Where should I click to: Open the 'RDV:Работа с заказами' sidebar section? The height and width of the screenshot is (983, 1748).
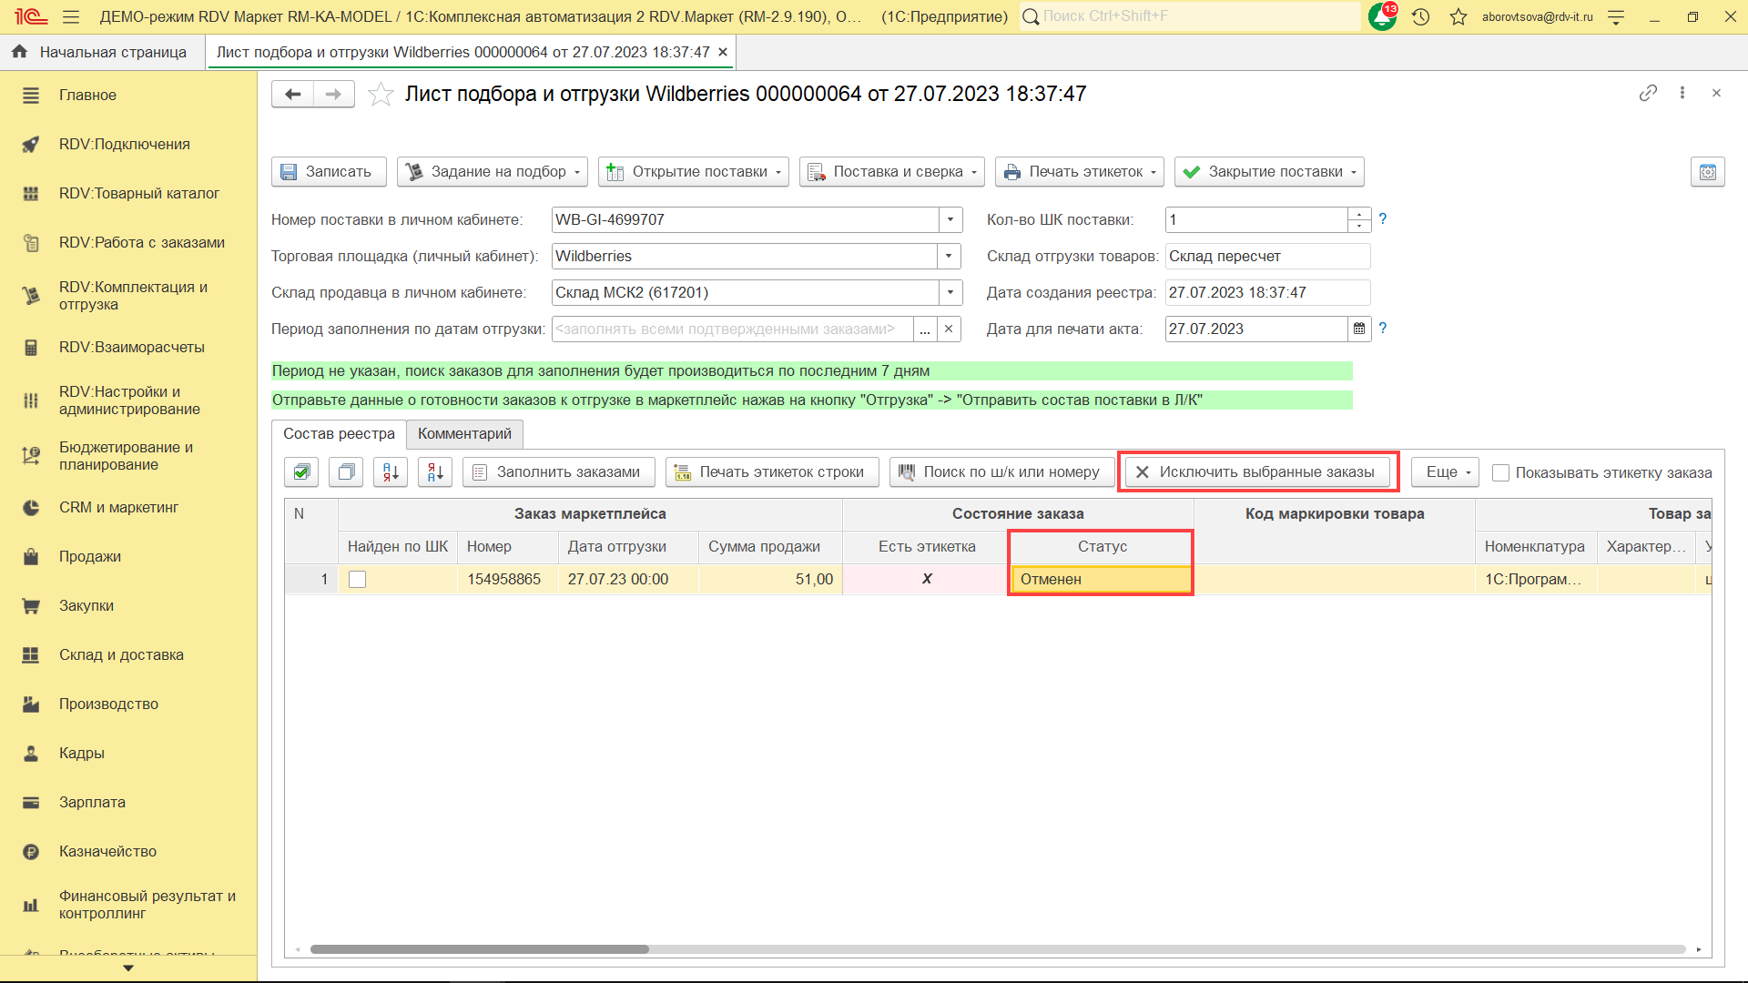click(x=141, y=242)
